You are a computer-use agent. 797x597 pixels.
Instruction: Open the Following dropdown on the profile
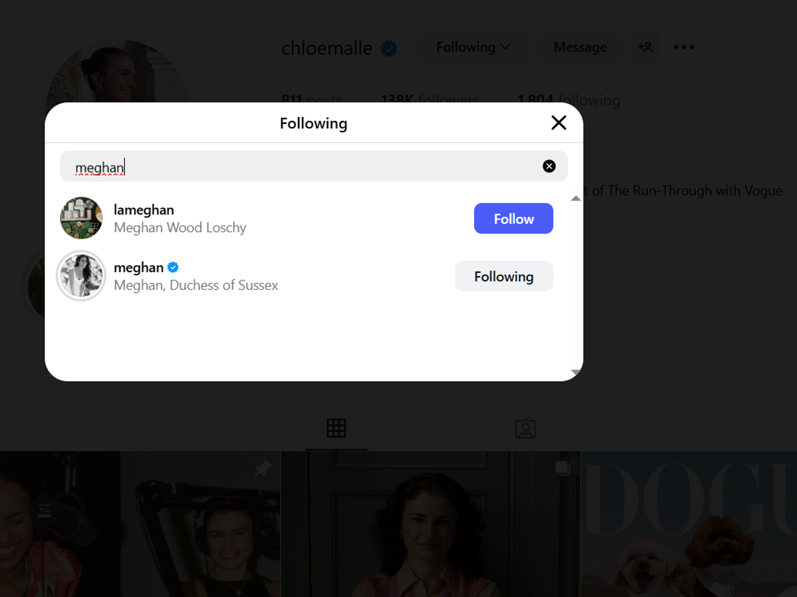point(473,47)
